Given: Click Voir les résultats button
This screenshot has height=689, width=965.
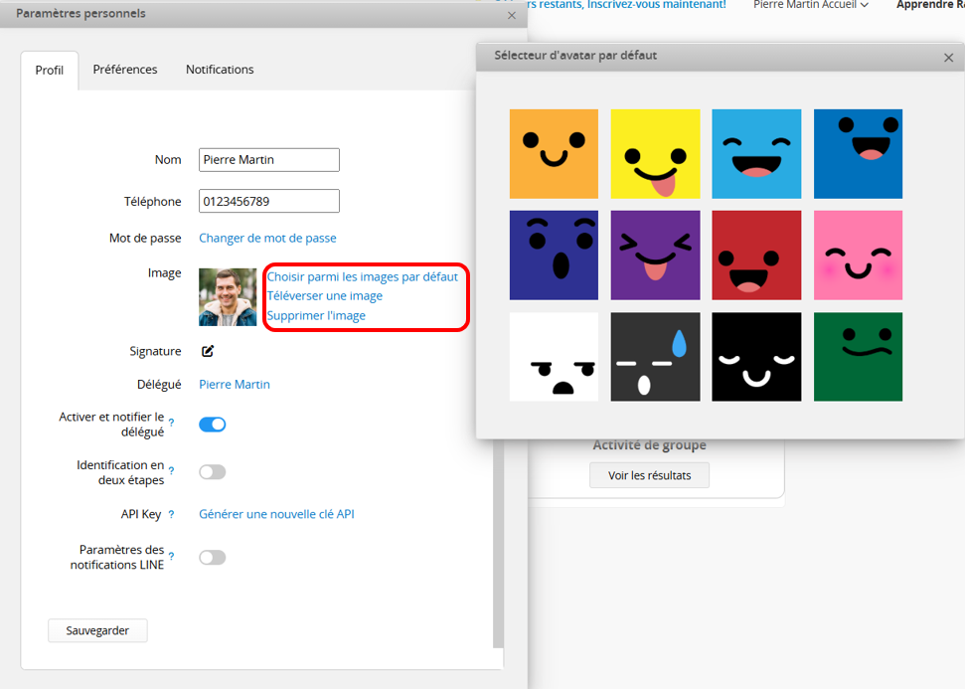Looking at the screenshot, I should pos(649,475).
